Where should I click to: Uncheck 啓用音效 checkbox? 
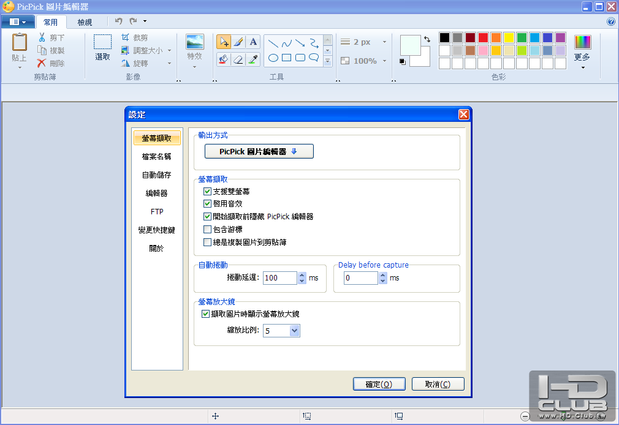point(207,204)
